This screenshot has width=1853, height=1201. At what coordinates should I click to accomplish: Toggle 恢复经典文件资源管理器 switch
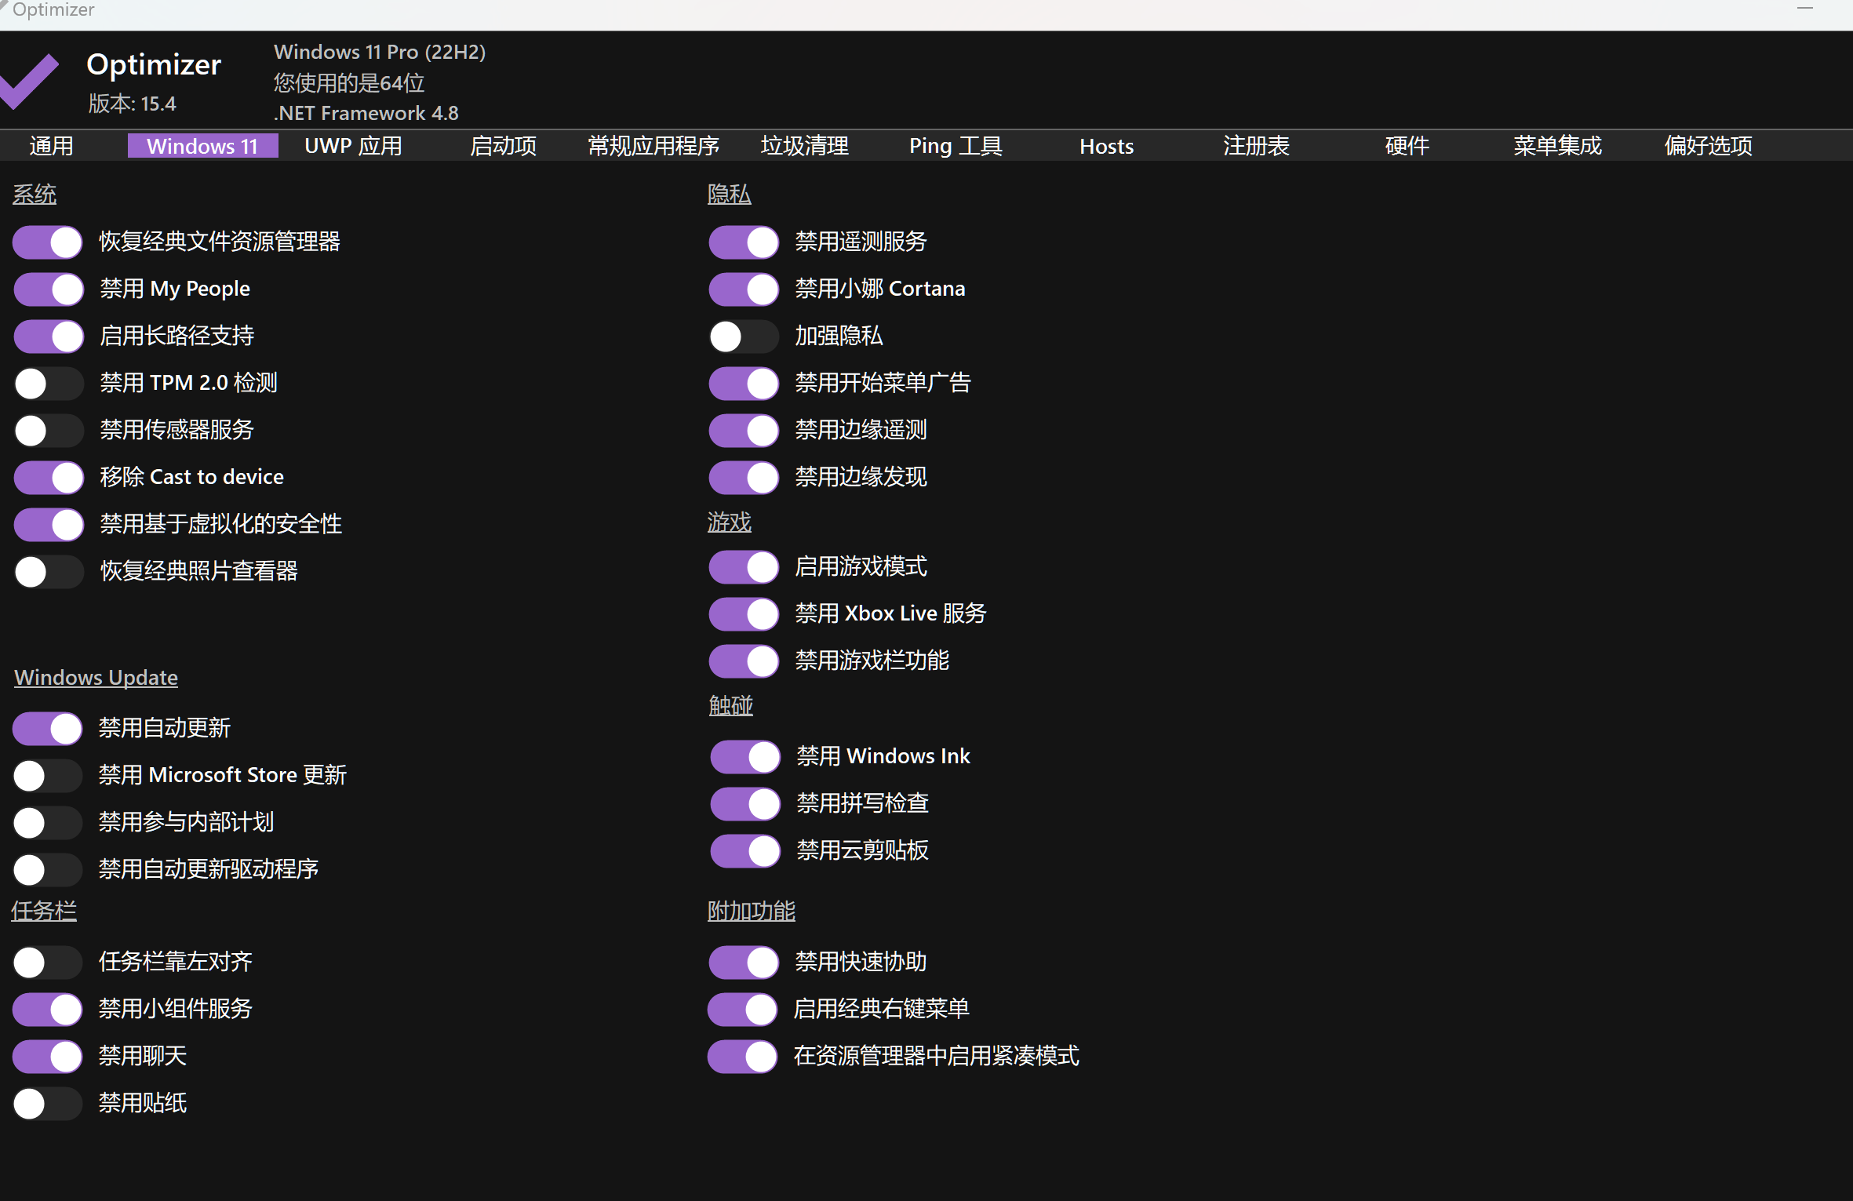[48, 242]
